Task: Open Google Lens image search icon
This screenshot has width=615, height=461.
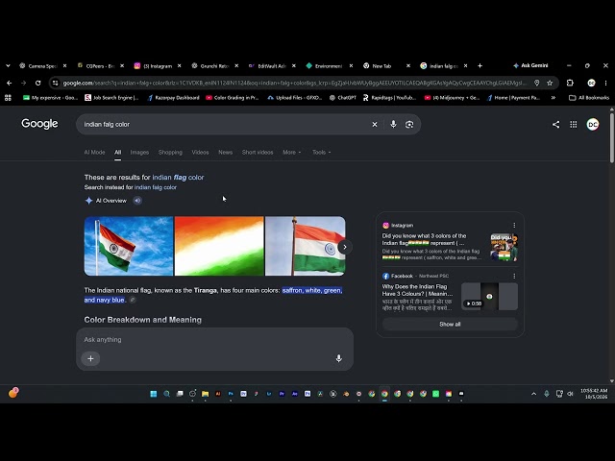Action: point(409,124)
